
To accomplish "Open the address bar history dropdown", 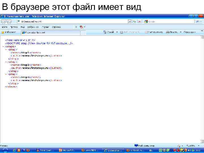I will point(130,22).
